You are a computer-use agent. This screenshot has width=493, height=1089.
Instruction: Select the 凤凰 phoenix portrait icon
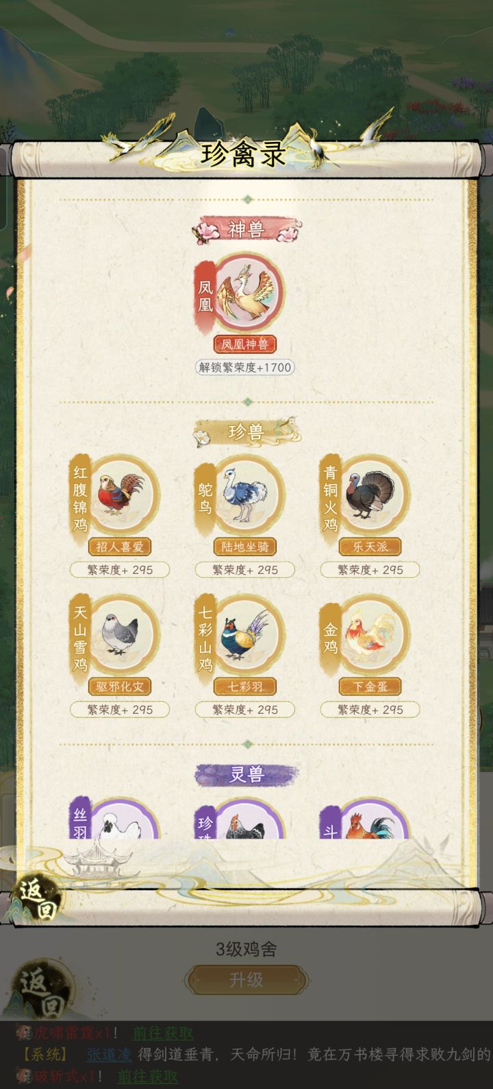(249, 293)
